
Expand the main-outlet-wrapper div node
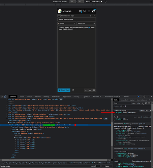(x=7, y=99)
